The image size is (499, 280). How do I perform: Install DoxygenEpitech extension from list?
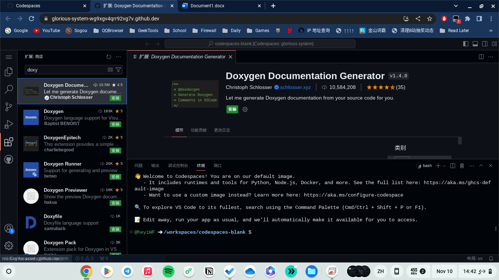(115, 151)
